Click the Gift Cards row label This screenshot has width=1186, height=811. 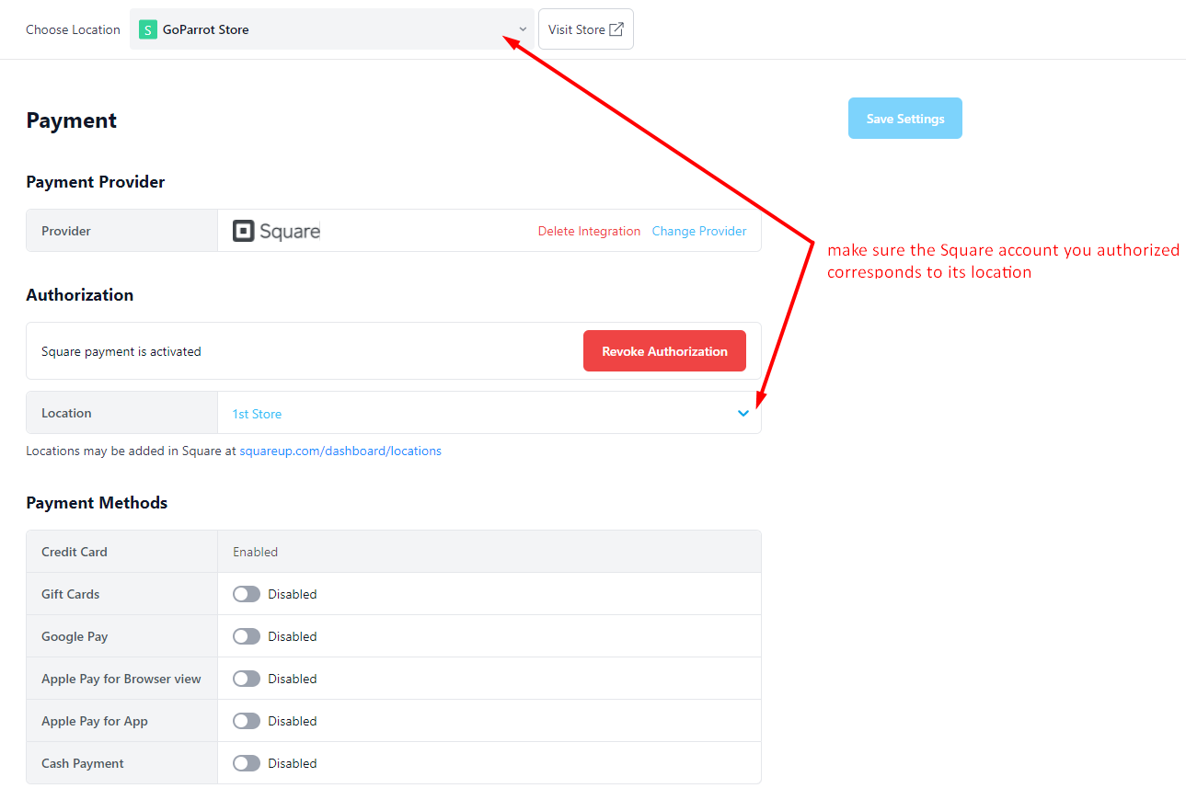[71, 594]
